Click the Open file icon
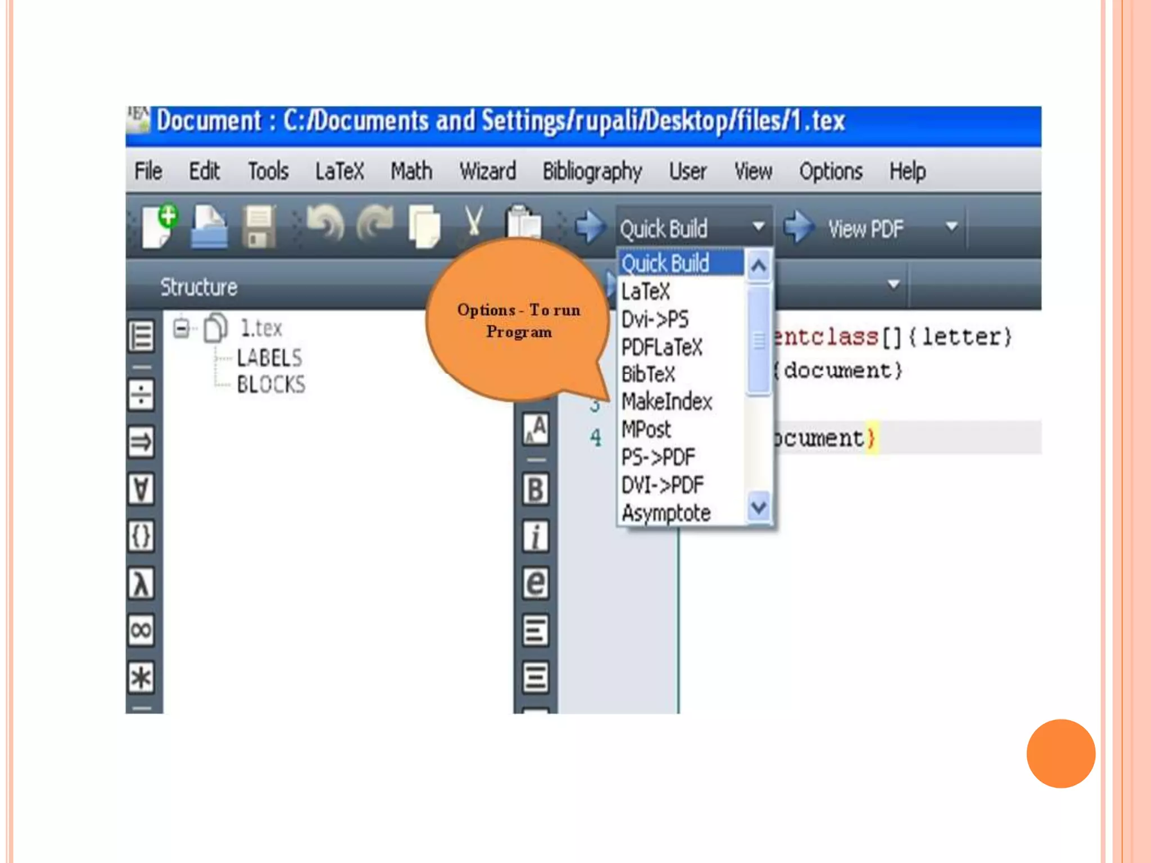The image size is (1151, 863). 209,226
